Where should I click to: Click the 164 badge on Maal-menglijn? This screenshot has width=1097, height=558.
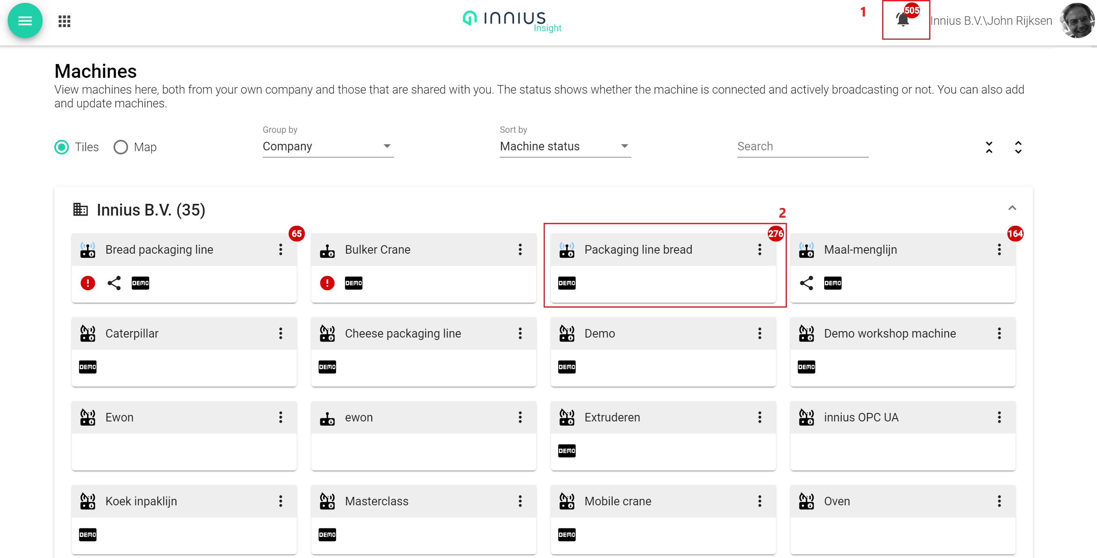point(1015,234)
